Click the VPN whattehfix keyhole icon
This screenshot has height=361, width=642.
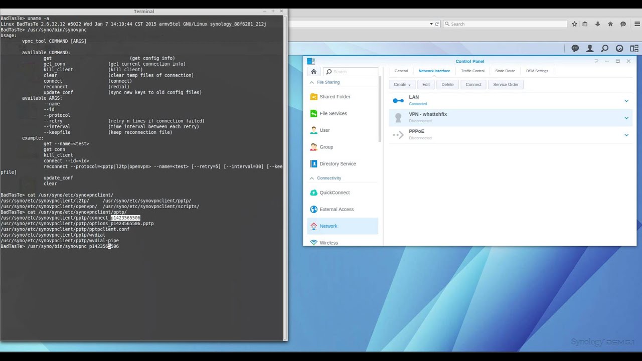398,118
